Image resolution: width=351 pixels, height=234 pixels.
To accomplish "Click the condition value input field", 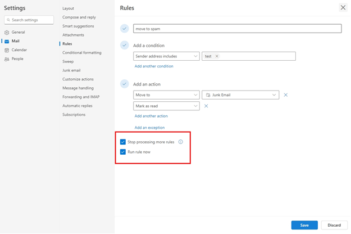I will coord(249,56).
